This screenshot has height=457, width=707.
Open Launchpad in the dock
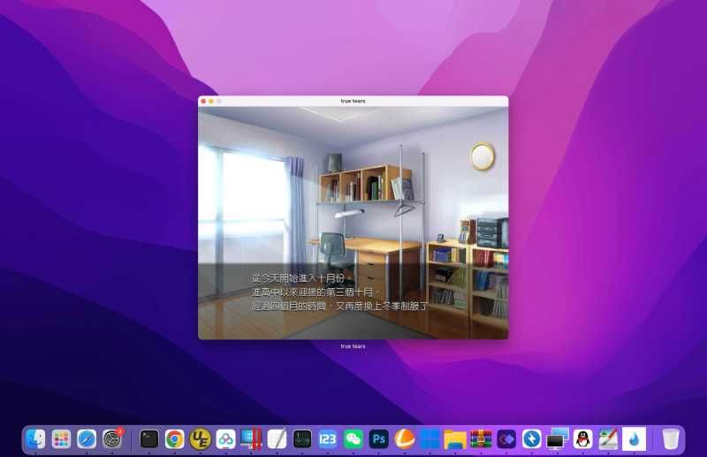click(x=61, y=439)
